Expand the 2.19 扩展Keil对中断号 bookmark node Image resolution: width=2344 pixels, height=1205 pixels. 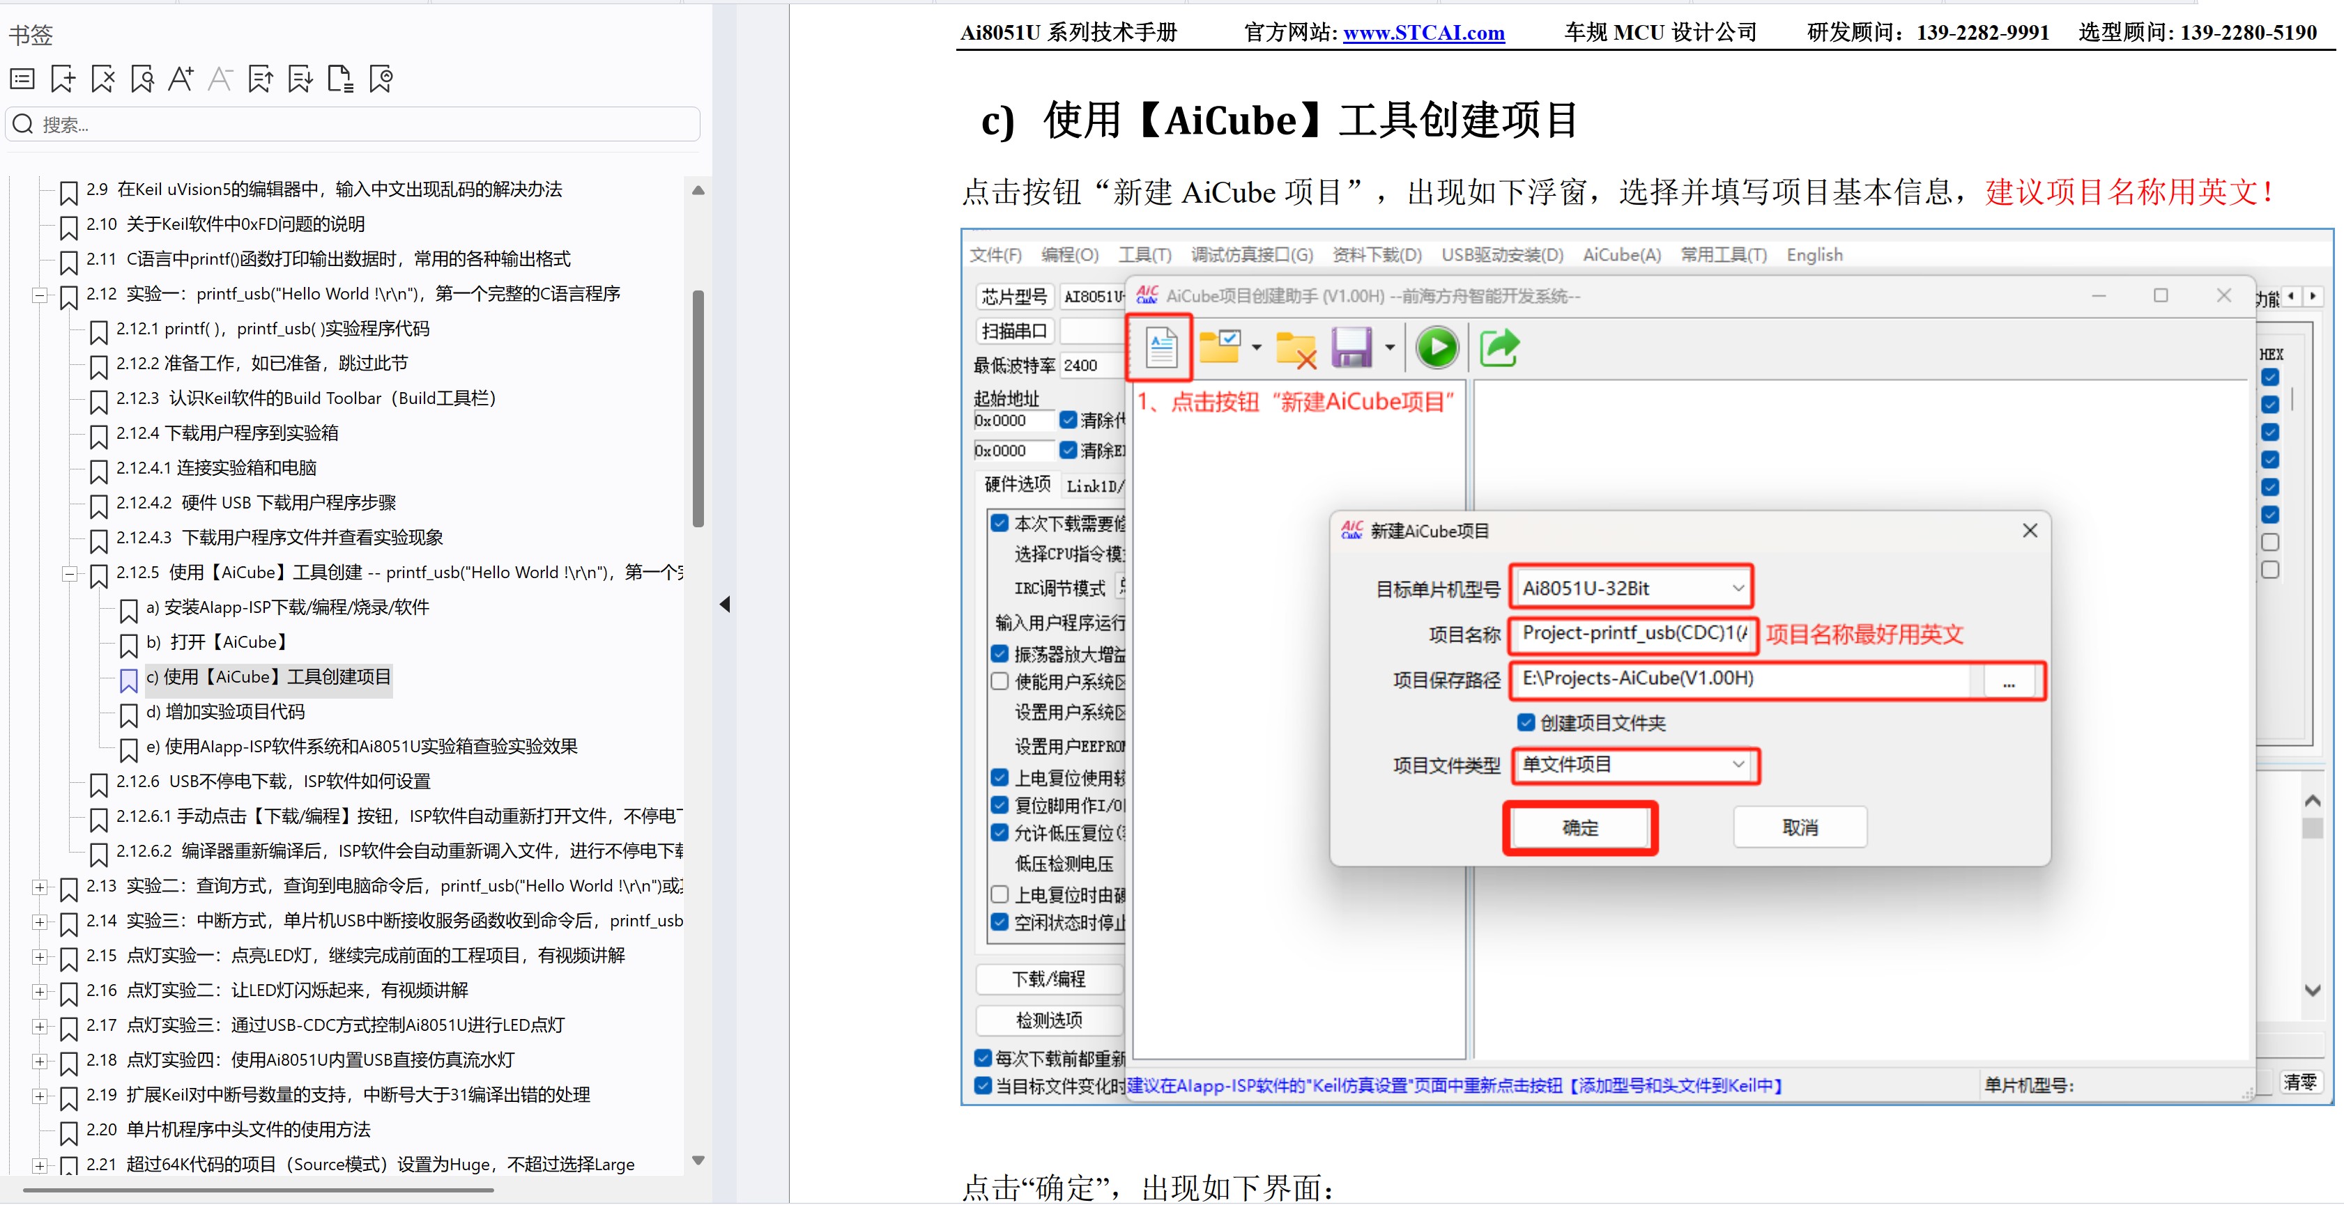pos(39,1096)
